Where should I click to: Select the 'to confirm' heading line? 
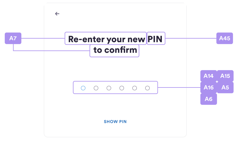pyautogui.click(x=115, y=50)
